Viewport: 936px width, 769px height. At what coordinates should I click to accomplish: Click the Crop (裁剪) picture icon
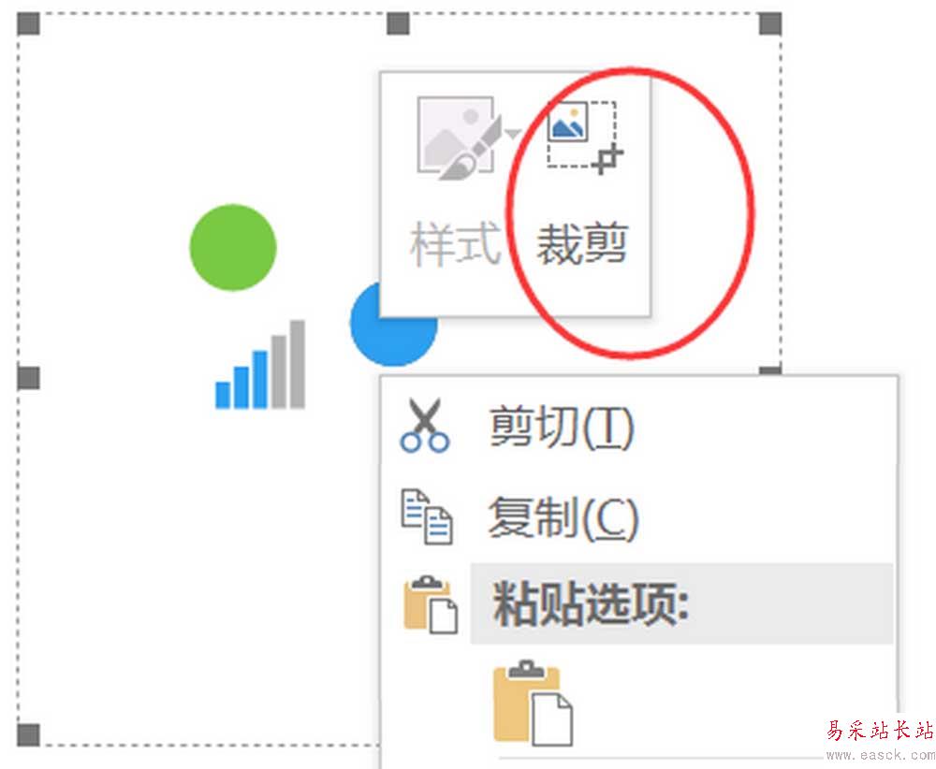(584, 138)
